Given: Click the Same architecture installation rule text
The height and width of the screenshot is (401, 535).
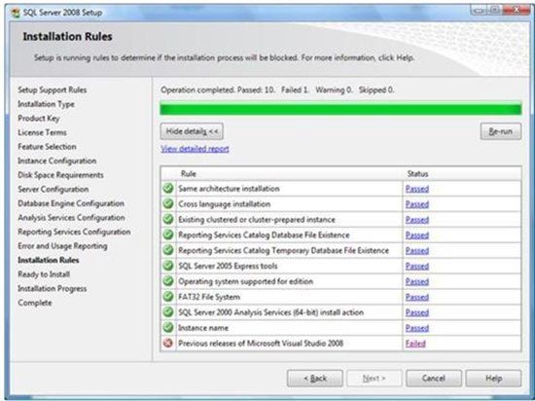Looking at the screenshot, I should click(x=229, y=189).
